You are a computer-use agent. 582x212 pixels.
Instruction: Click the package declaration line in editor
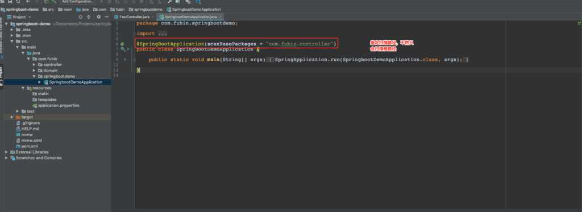tap(187, 23)
